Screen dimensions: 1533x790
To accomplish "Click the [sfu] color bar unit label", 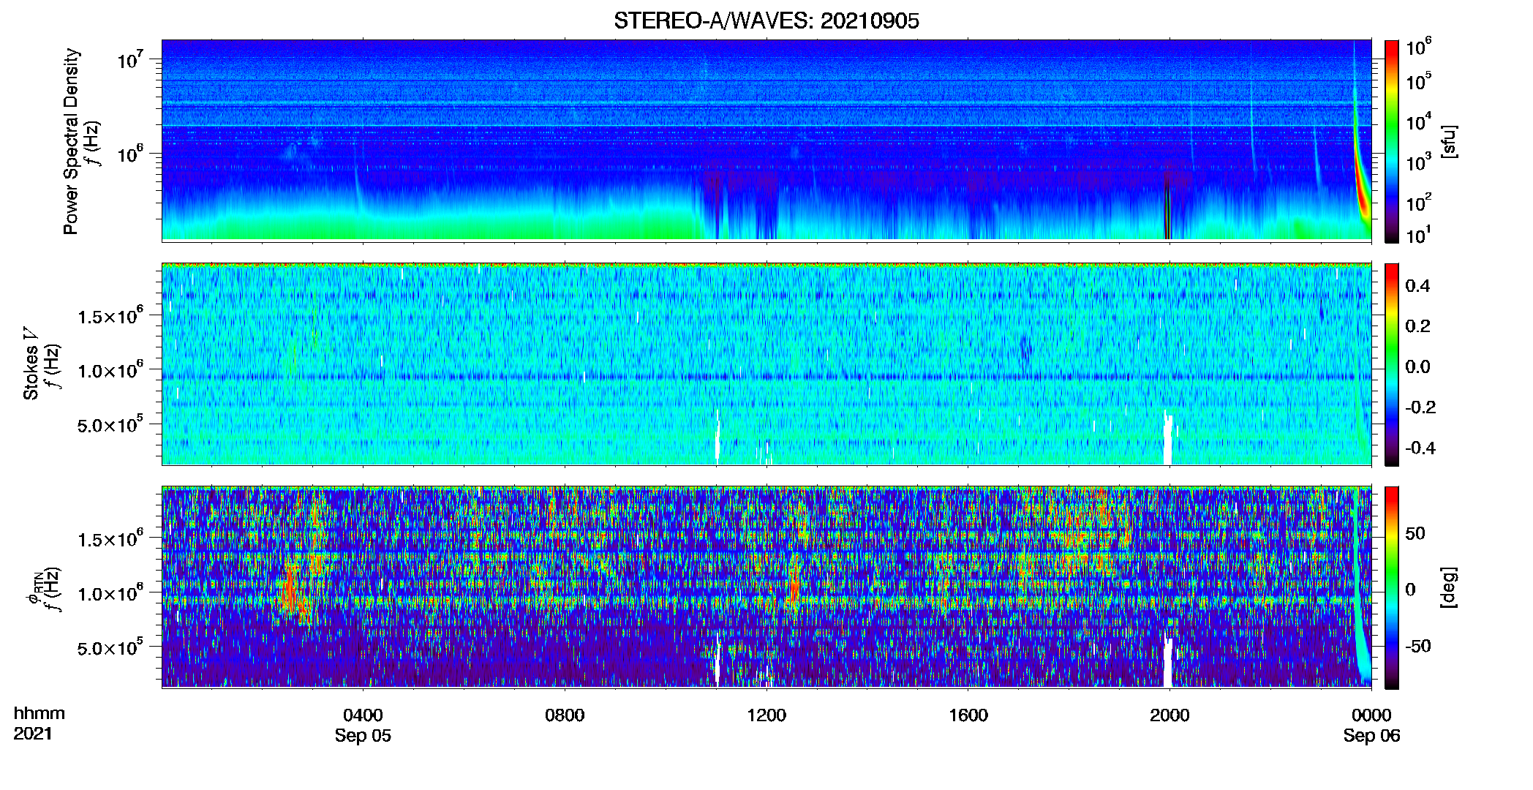I will pos(1449,141).
